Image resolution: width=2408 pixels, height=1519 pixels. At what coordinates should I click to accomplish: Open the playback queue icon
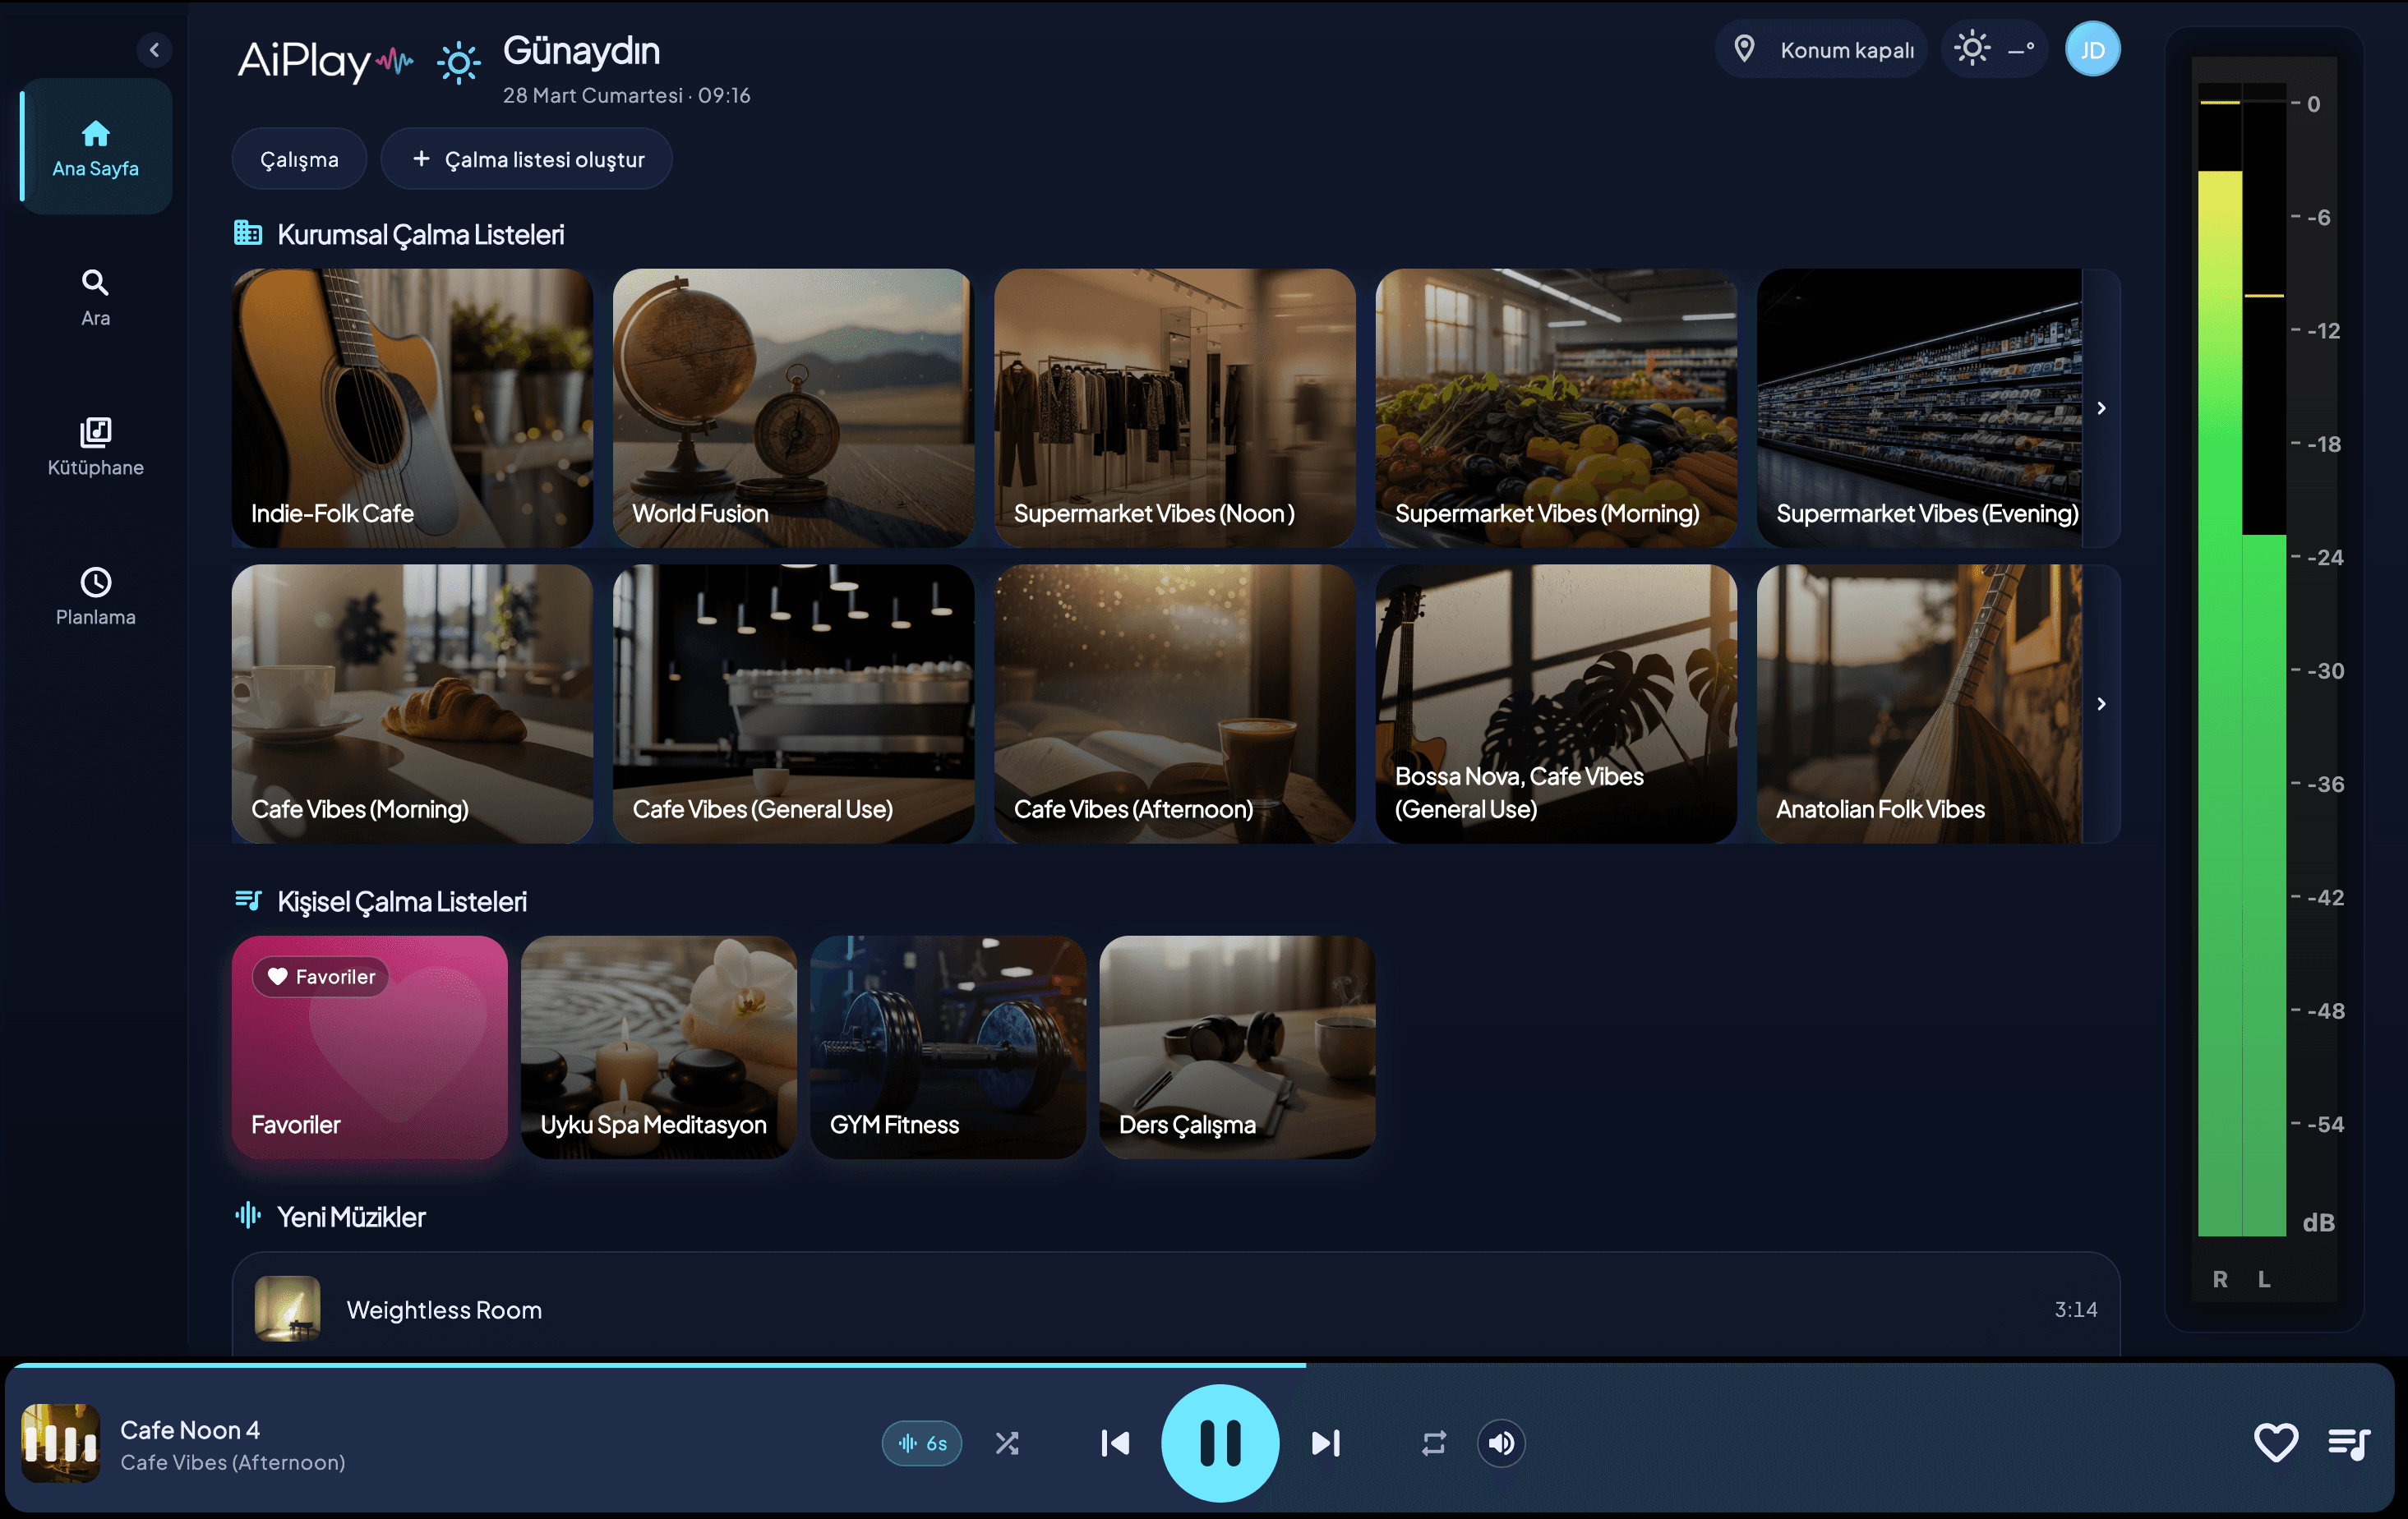pos(2349,1442)
